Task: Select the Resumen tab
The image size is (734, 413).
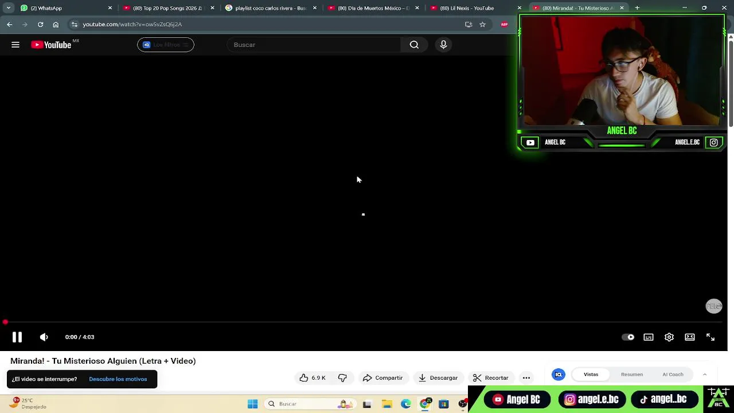Action: point(632,375)
